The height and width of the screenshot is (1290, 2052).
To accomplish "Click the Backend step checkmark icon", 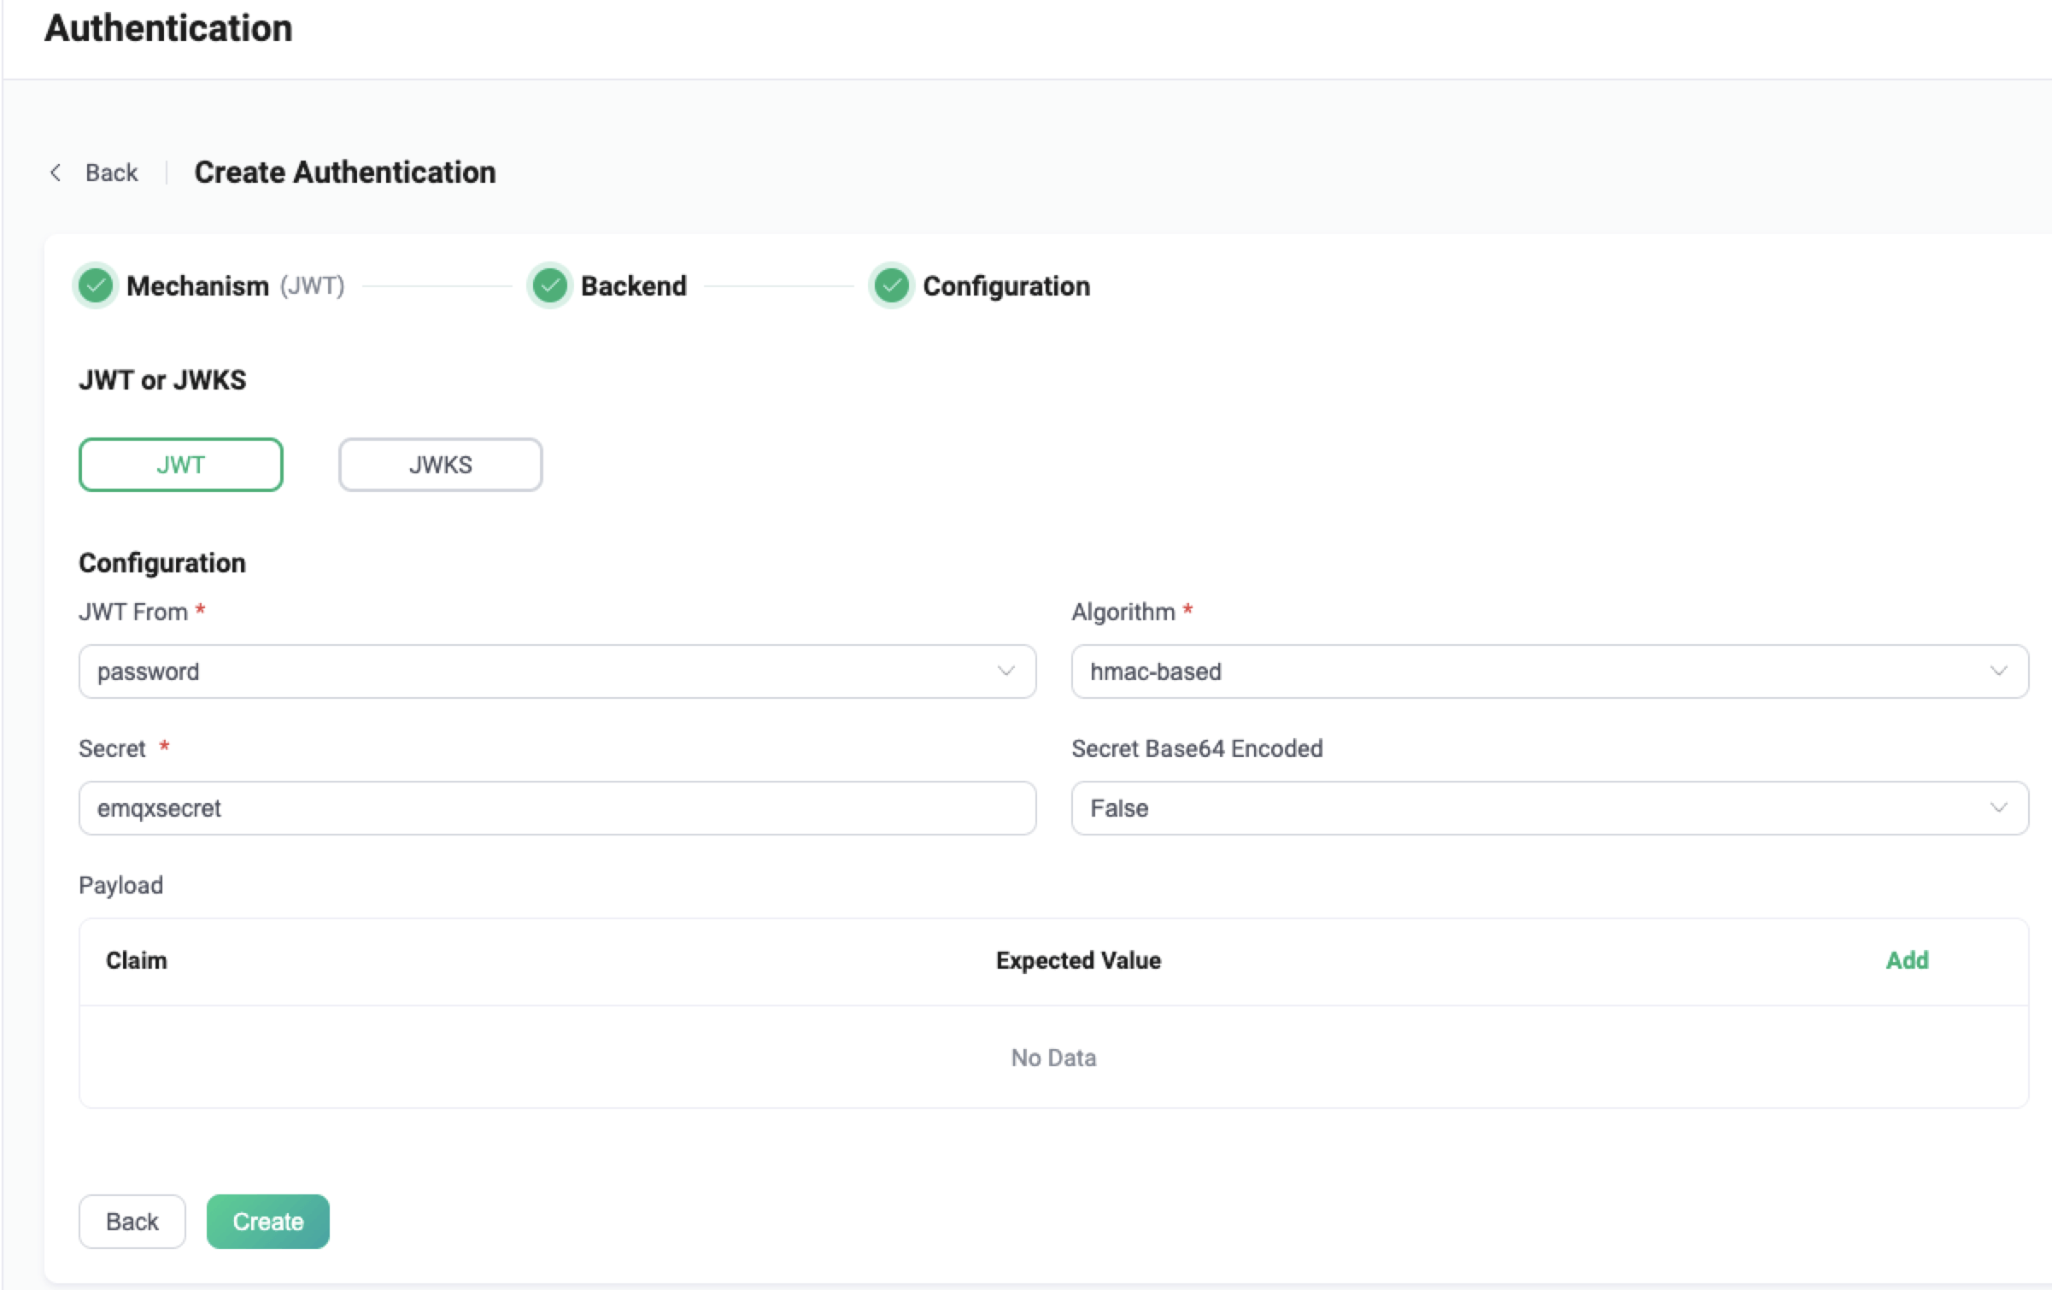I will pos(549,285).
